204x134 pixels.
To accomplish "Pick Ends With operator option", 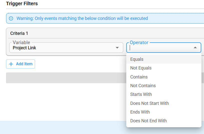I will pos(164,112).
